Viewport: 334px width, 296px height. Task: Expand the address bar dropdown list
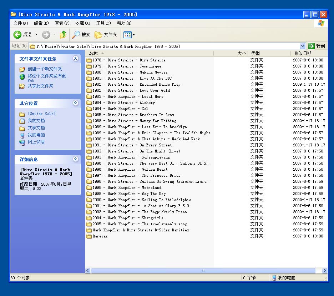(303, 46)
